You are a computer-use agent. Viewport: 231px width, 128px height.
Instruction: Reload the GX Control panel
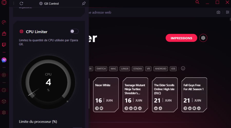tap(21, 3)
